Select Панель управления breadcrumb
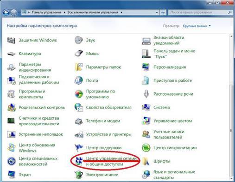Viewport: 235px width, 182px height. tap(47, 12)
